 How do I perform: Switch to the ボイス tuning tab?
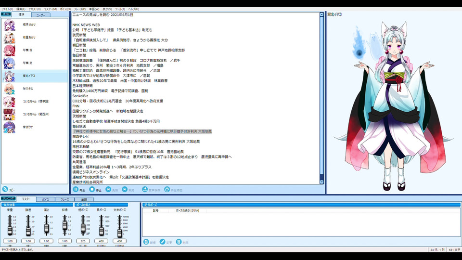point(45,199)
